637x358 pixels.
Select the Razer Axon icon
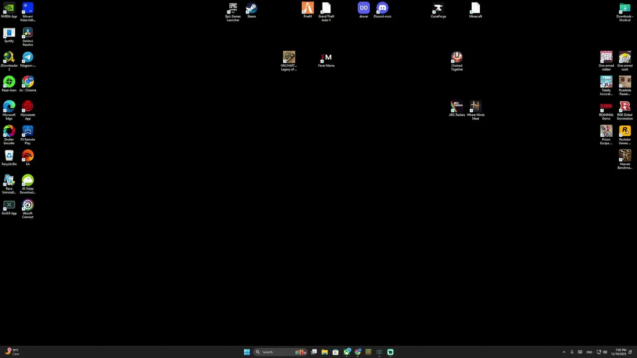click(9, 84)
